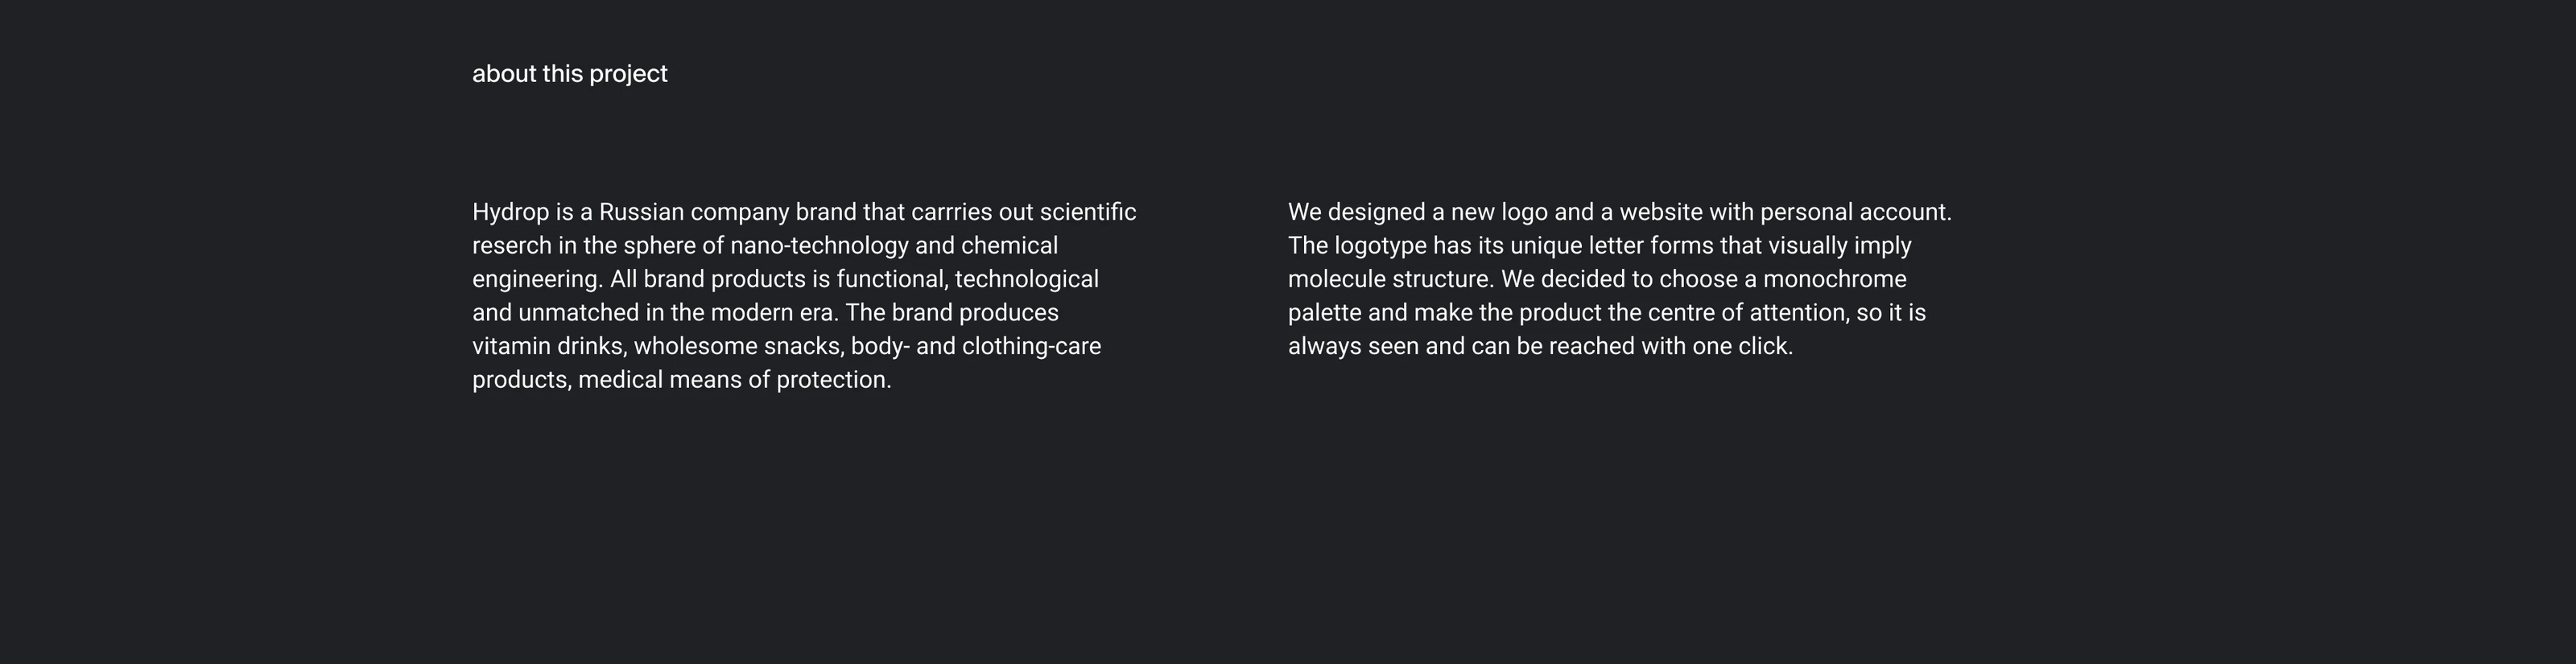
Task: Click the phrase "personal account."
Action: (1855, 212)
